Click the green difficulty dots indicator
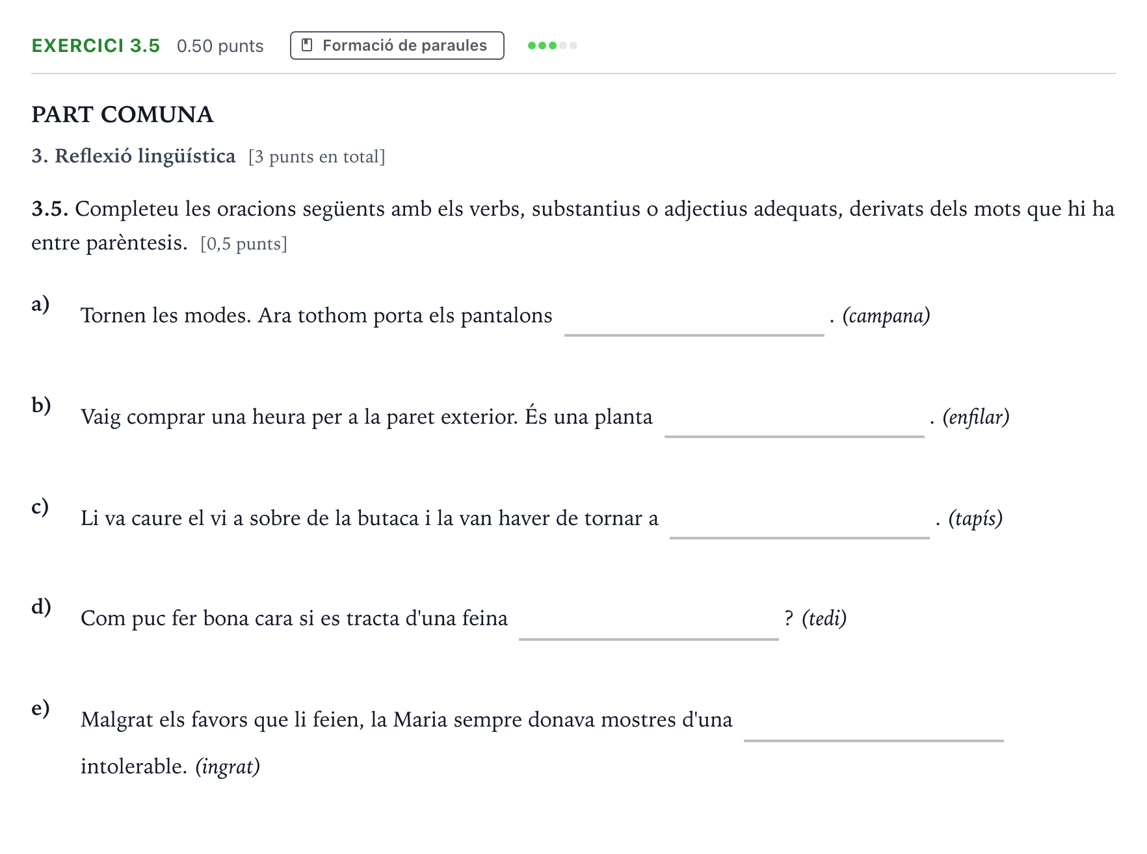 [x=552, y=45]
